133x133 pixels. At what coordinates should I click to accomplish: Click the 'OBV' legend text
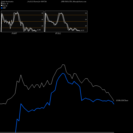coord(4,8)
